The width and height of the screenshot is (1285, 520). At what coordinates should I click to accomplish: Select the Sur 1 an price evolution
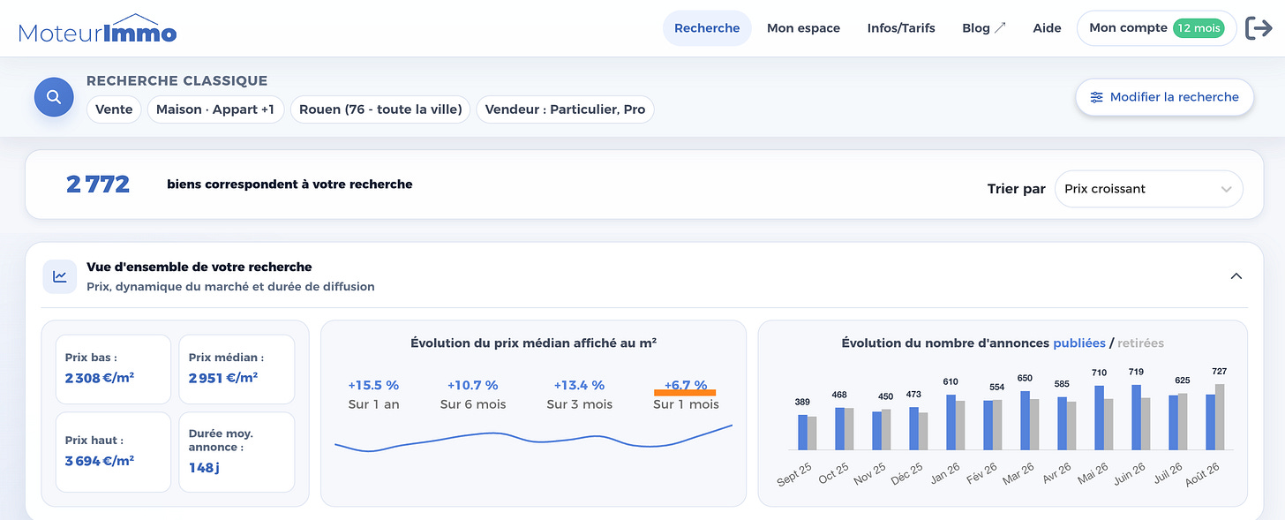coord(373,395)
